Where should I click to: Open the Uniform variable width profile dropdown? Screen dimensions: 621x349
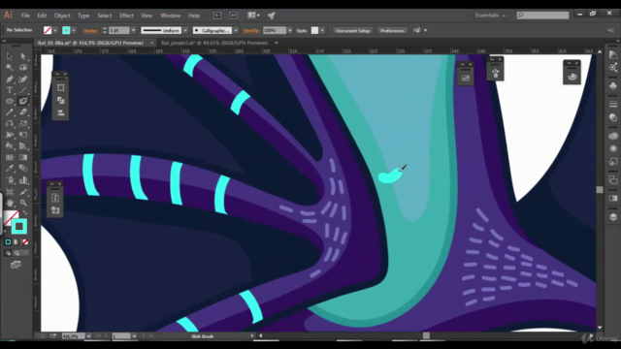click(x=185, y=30)
